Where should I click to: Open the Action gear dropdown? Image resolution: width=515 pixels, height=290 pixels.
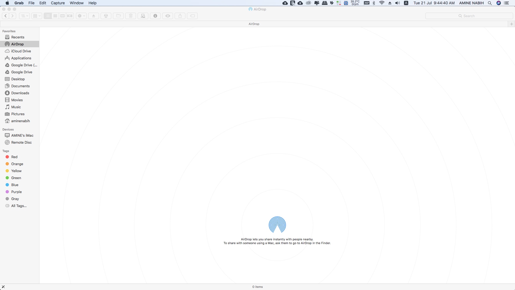tap(81, 16)
